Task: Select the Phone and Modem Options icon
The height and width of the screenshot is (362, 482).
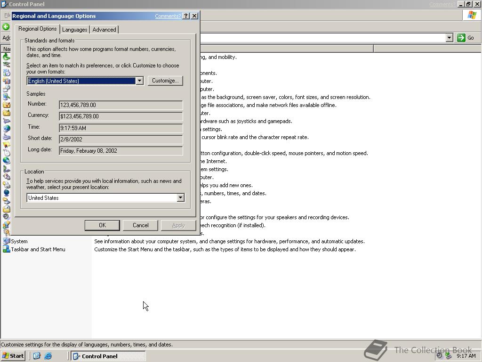Action: 6,169
